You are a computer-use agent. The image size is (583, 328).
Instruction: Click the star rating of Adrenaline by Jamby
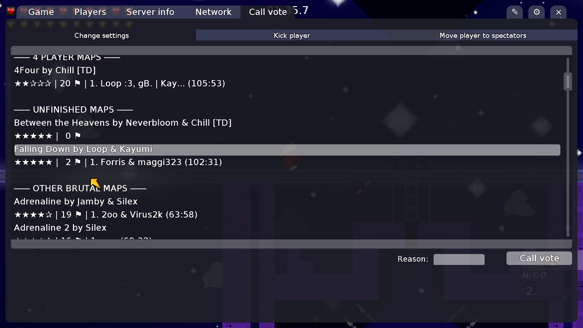click(33, 215)
